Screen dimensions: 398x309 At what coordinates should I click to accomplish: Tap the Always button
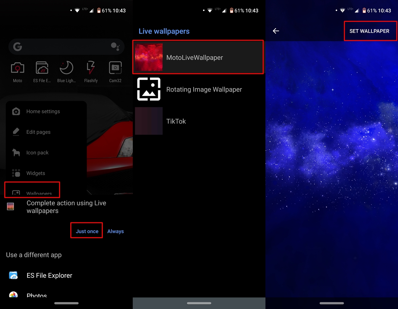pyautogui.click(x=115, y=231)
